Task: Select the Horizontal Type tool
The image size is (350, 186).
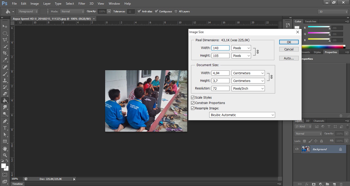Action: 5,128
